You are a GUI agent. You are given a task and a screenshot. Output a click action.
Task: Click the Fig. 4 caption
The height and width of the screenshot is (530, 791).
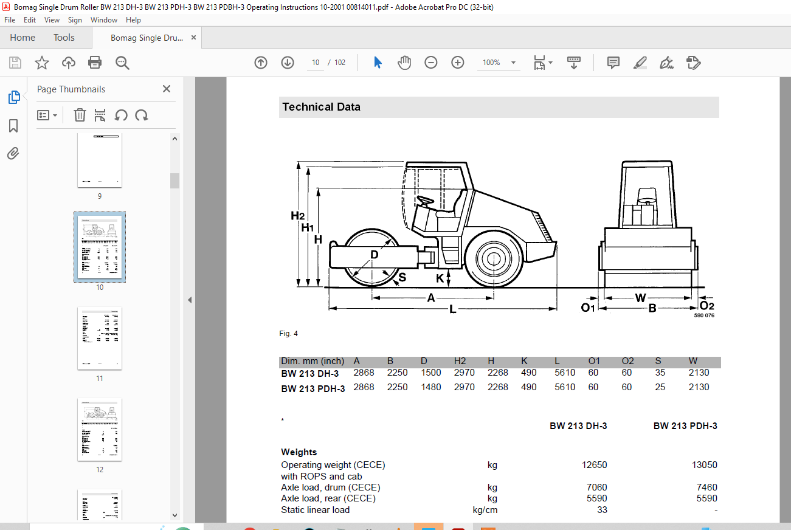[289, 334]
